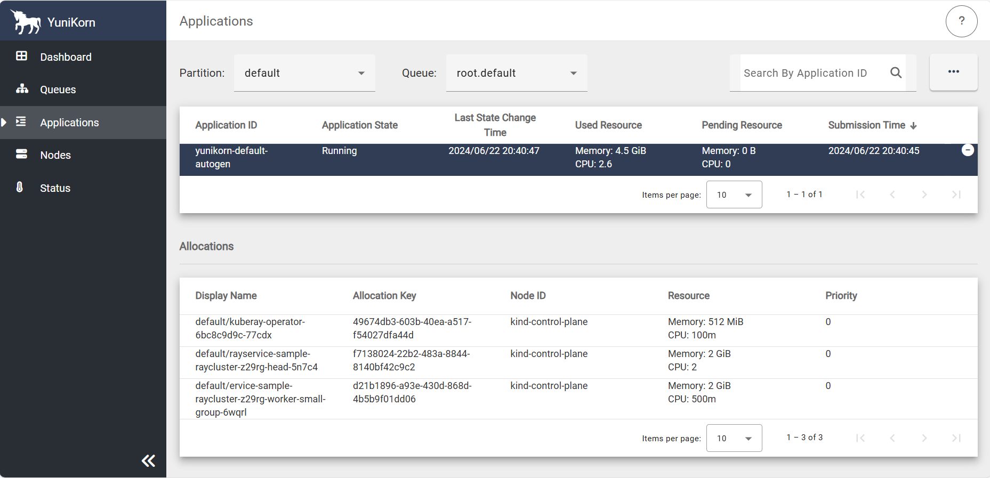
Task: Sort allocations by Priority column header
Action: (x=841, y=296)
